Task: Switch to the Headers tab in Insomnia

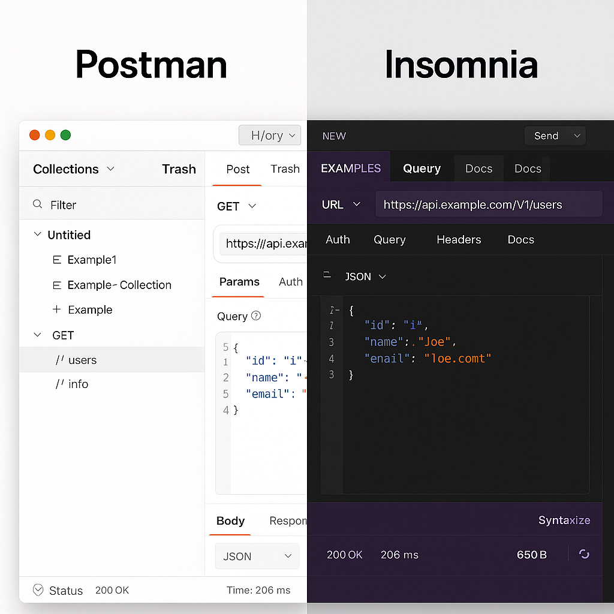Action: coord(459,239)
